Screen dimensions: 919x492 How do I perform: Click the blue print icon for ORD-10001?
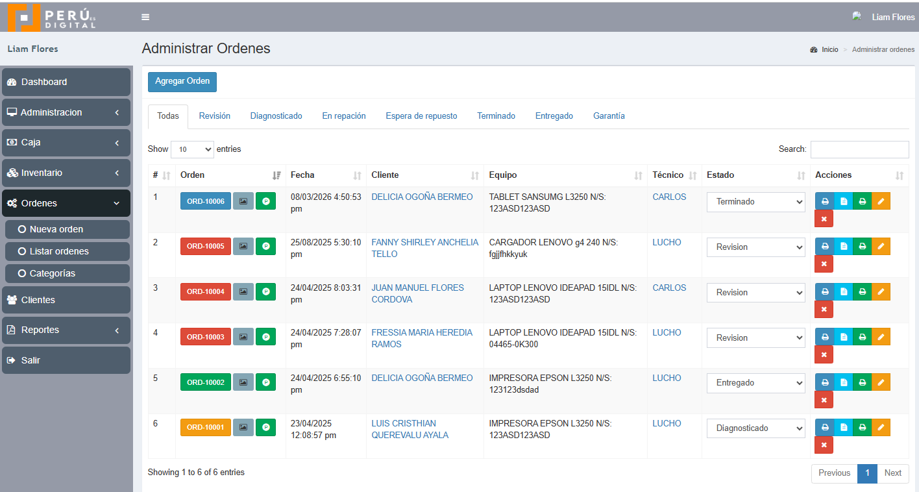[x=824, y=428]
